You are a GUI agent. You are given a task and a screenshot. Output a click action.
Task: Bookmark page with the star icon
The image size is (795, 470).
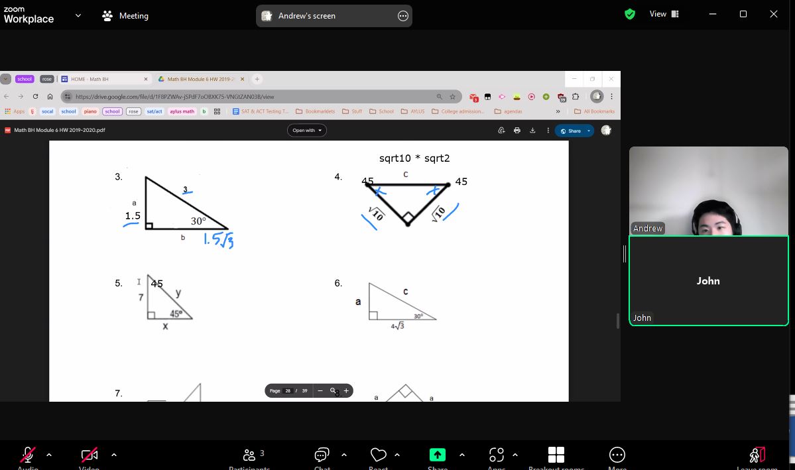[452, 96]
